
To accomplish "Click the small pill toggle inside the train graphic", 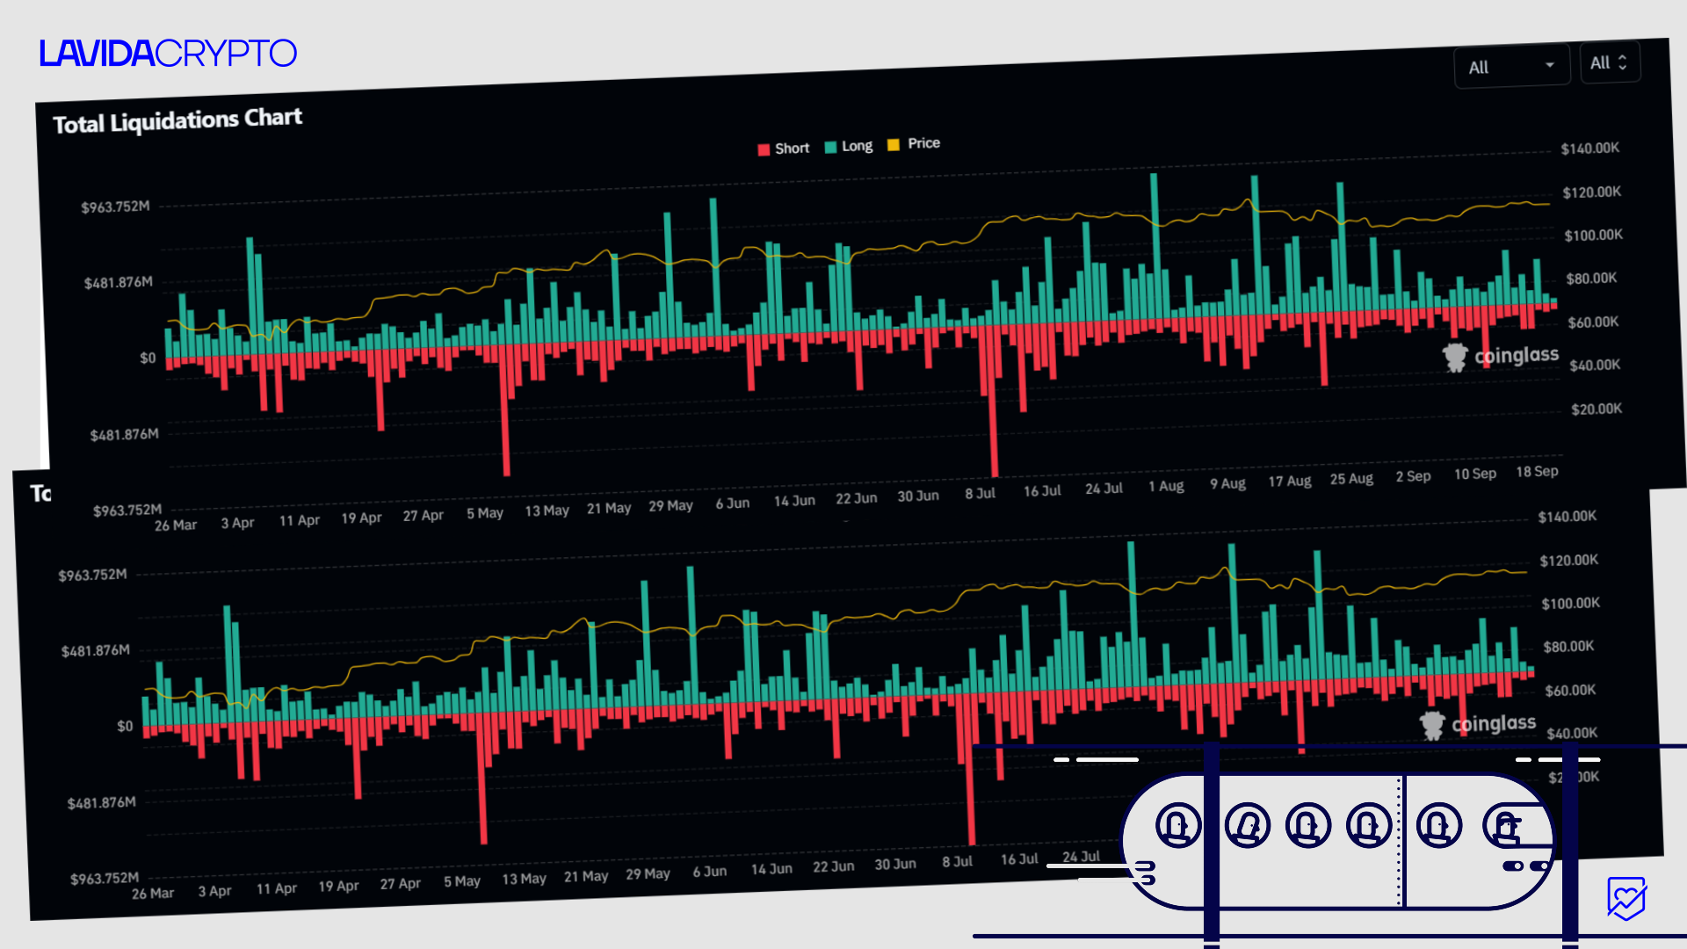I will tap(1513, 866).
